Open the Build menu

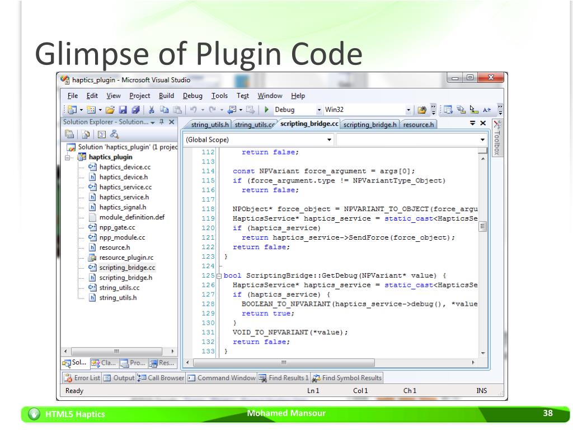(166, 96)
